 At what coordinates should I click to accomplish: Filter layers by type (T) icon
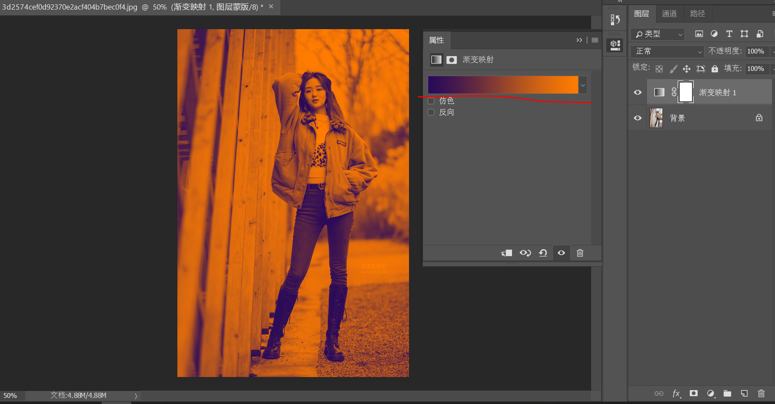pos(729,34)
